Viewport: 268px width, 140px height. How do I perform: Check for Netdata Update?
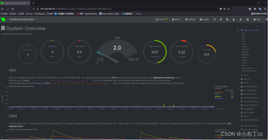[204, 19]
